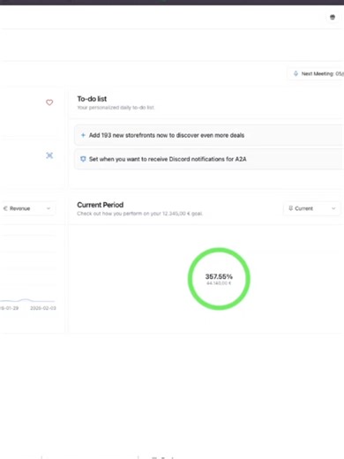Click the blue expand icon below heart
Viewport: 344px width, 459px height.
click(49, 155)
